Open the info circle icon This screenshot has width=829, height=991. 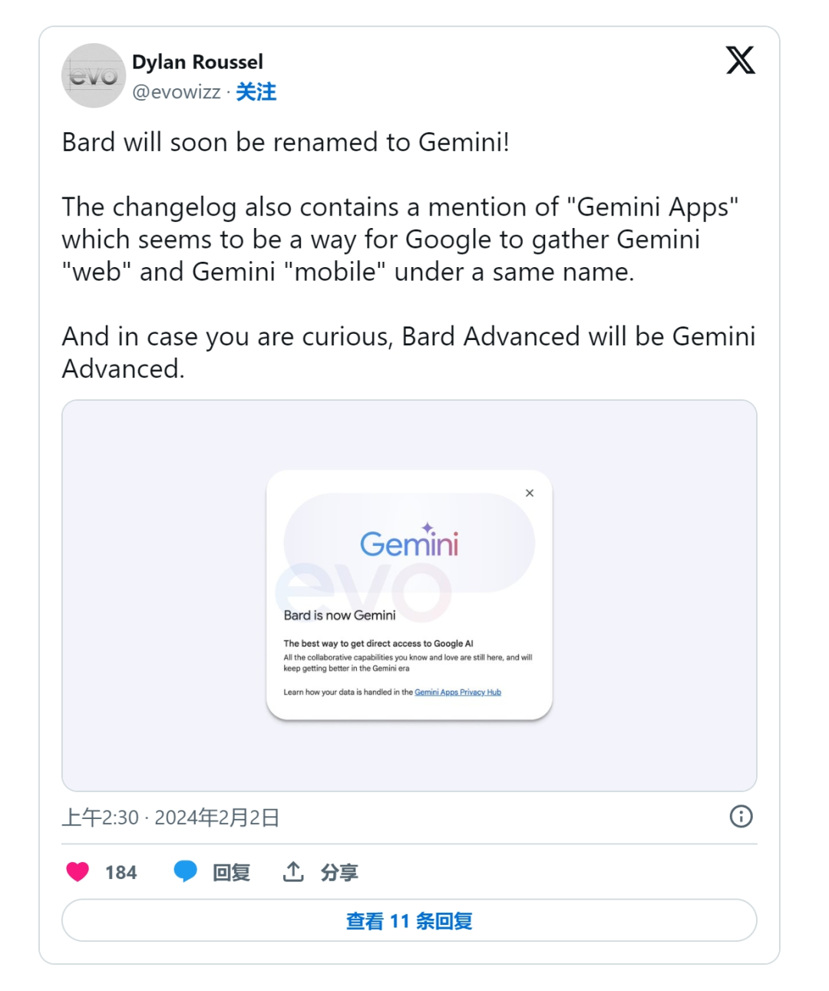(x=741, y=816)
